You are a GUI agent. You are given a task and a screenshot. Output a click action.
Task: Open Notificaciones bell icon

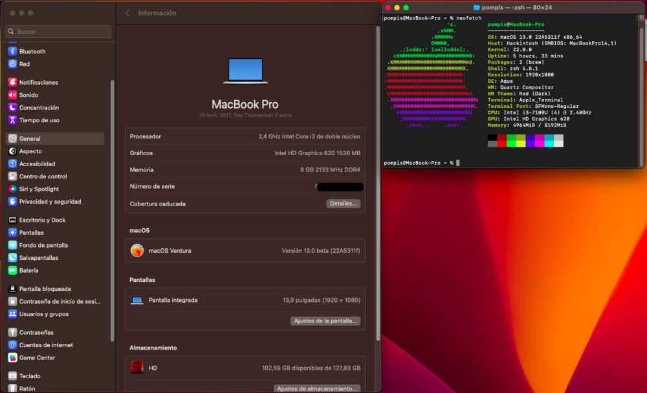pos(12,82)
